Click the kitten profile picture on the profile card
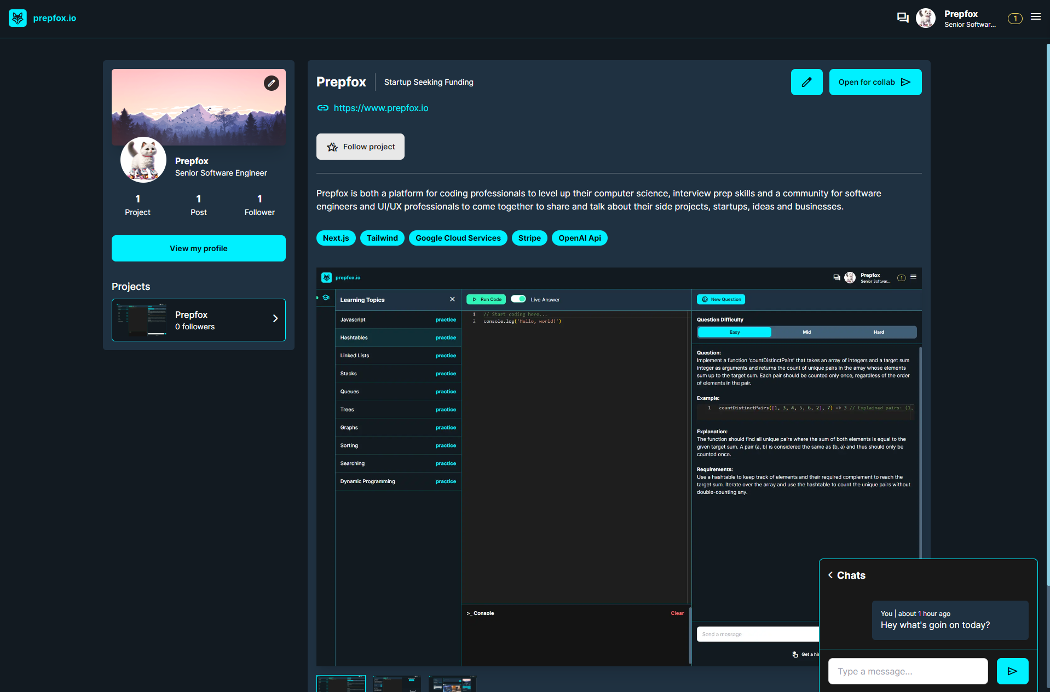Screen dimensions: 1050x692 pyautogui.click(x=143, y=160)
